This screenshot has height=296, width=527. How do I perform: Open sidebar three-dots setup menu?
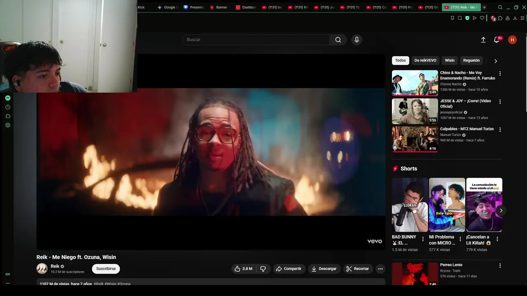pyautogui.click(x=7, y=283)
